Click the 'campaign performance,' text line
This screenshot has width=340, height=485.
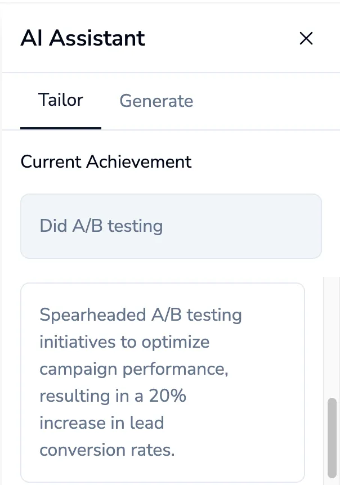134,369
